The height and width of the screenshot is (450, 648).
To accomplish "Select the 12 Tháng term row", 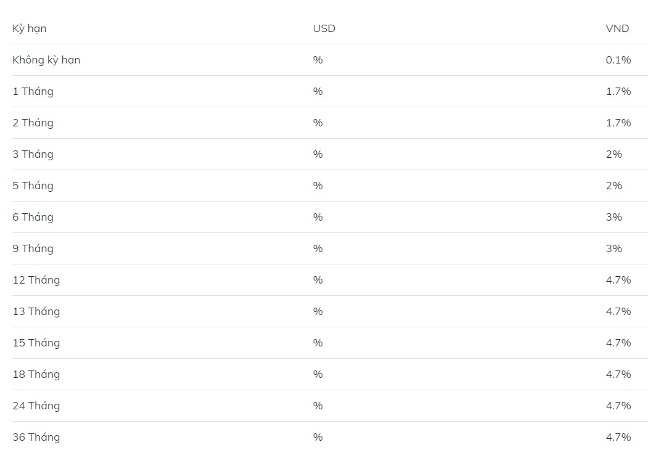I will pos(330,280).
